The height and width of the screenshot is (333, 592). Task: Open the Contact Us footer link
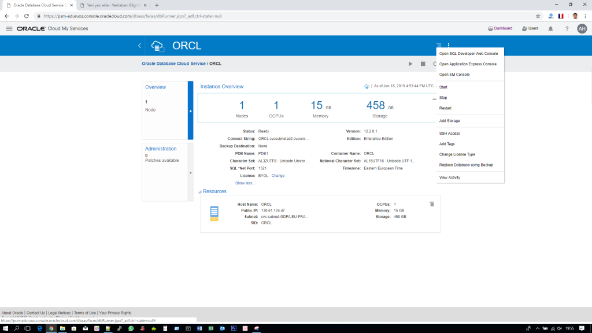(35, 313)
